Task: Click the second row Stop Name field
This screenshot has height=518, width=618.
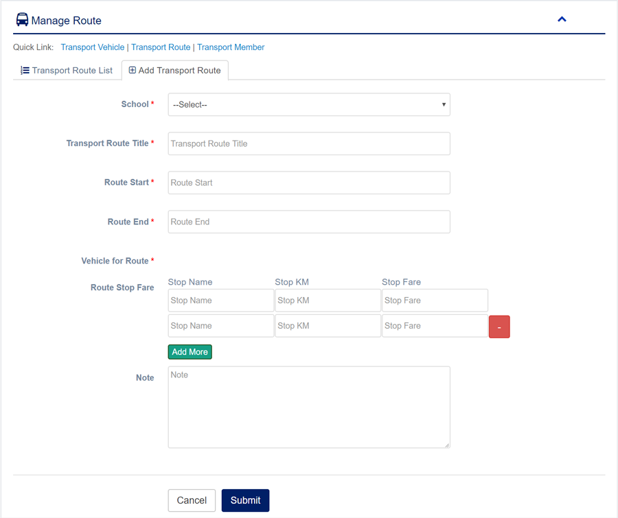Action: [x=220, y=326]
